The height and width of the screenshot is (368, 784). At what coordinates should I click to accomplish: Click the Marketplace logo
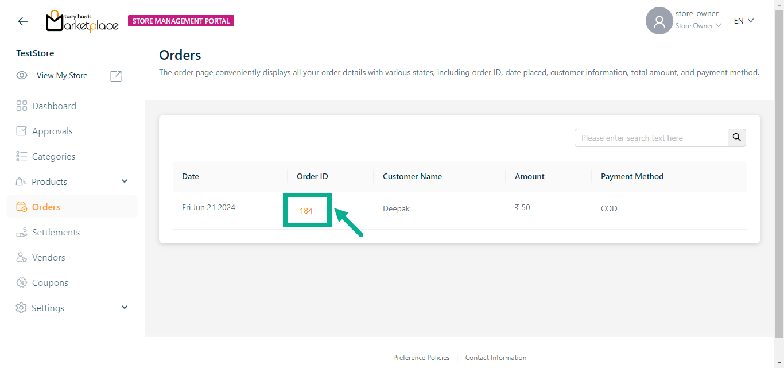(82, 21)
